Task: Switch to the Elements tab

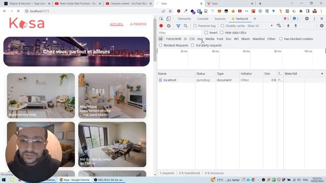Action: point(184,19)
